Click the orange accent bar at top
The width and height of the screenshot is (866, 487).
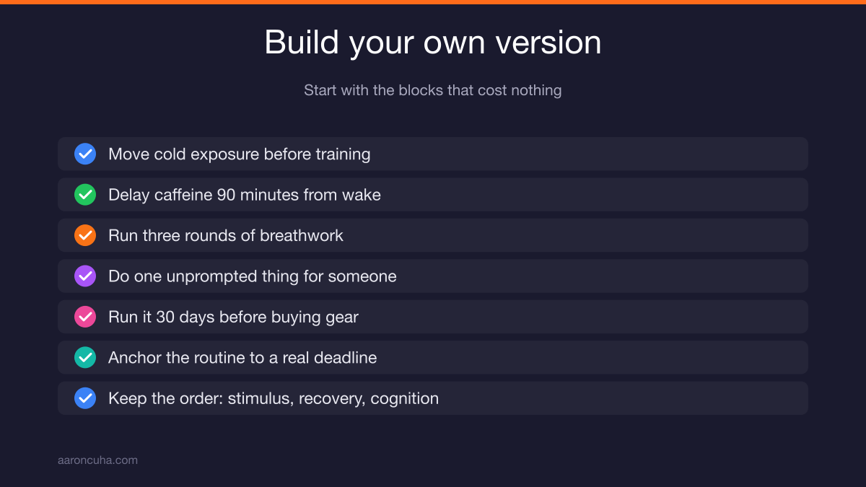(x=433, y=2)
